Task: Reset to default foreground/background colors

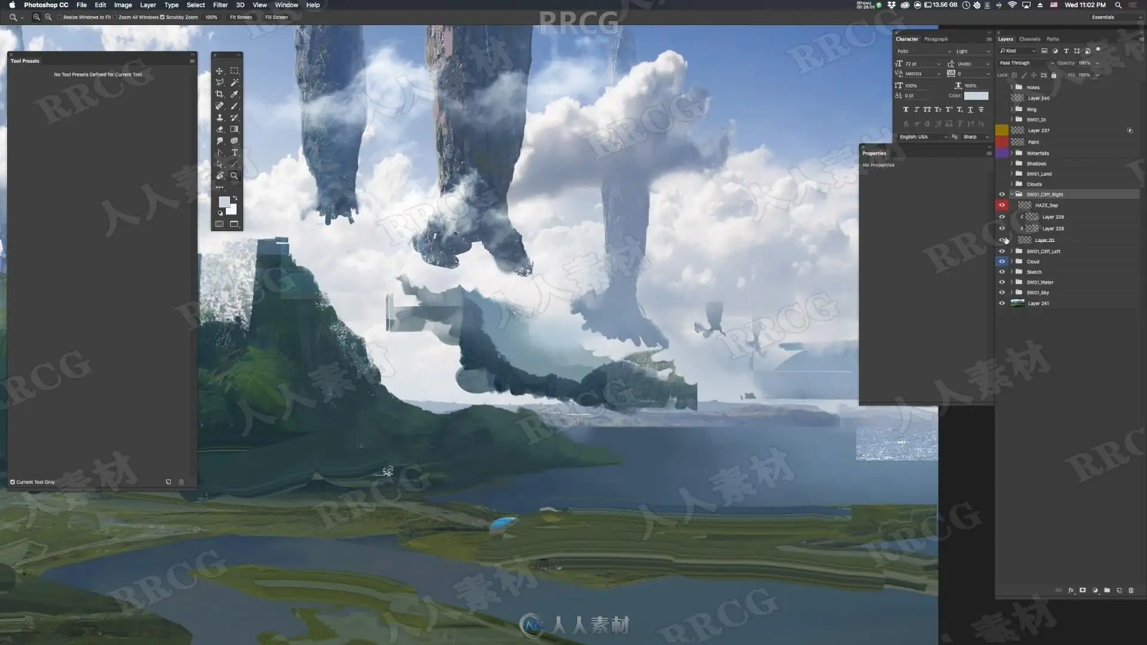Action: pos(220,213)
